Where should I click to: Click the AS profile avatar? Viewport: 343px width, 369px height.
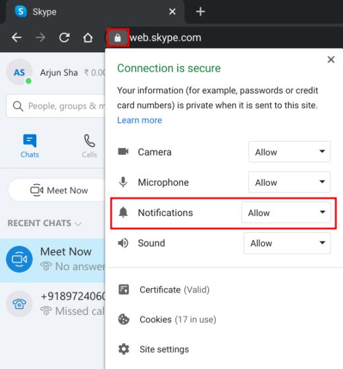(x=19, y=72)
